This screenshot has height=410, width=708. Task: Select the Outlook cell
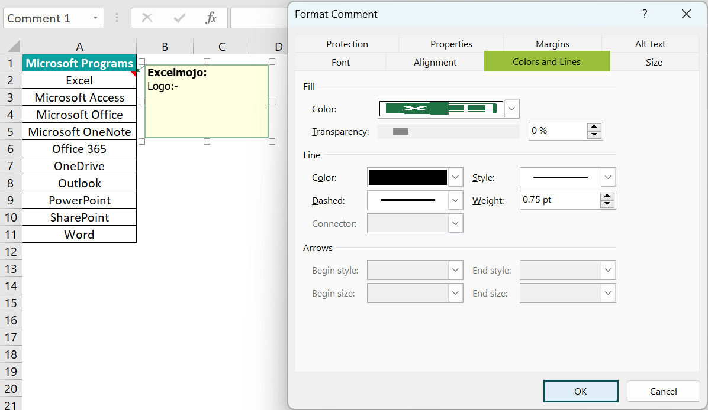click(x=79, y=183)
